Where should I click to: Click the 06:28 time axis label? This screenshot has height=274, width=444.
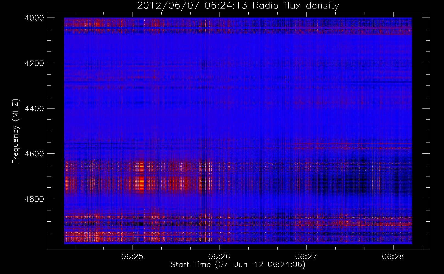pyautogui.click(x=393, y=257)
